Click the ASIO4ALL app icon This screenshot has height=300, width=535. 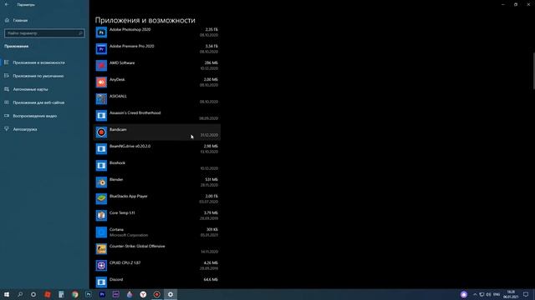coord(101,99)
